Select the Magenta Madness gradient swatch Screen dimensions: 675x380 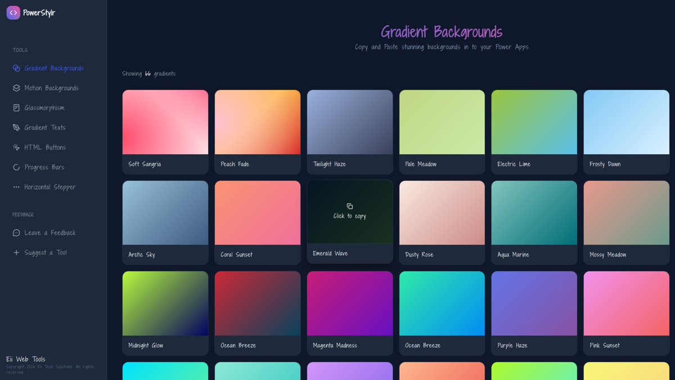tap(350, 303)
